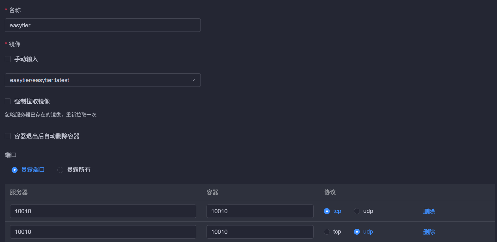497x242 pixels.
Task: Delete the first port mapping via 删除
Action: (429, 211)
